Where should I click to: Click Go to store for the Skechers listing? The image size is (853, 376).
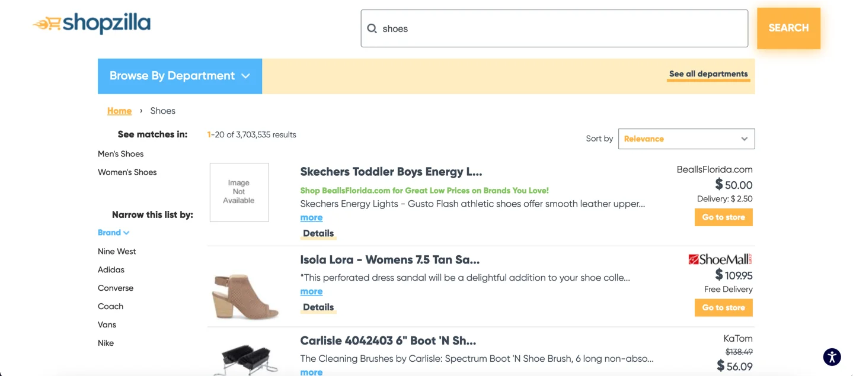(723, 217)
